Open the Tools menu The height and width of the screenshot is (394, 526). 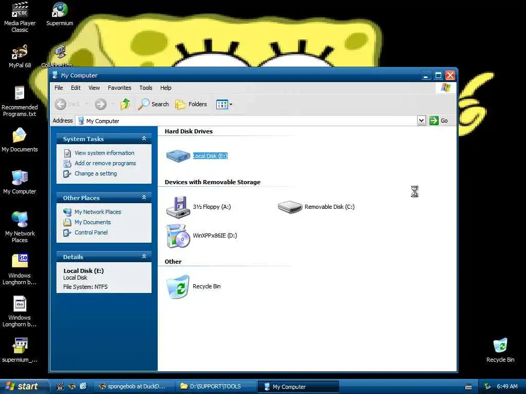tap(145, 88)
